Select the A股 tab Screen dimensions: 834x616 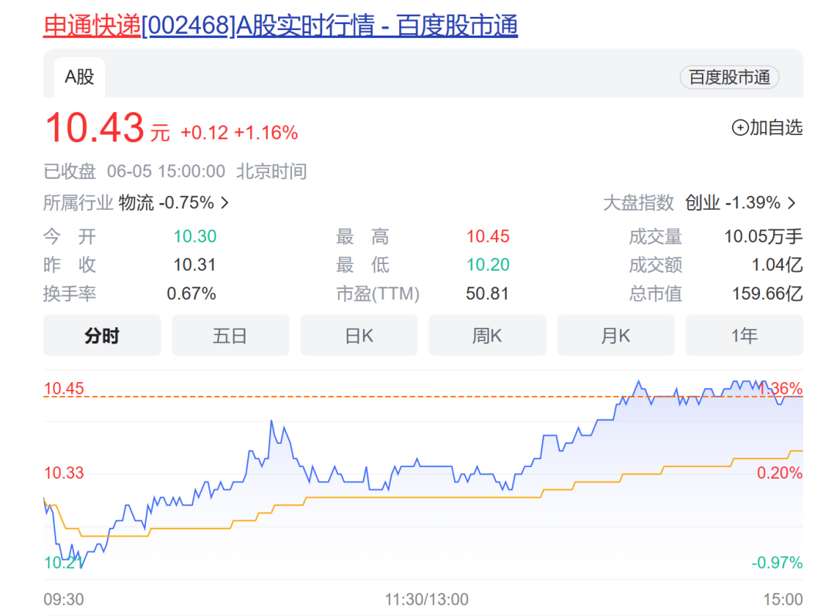tap(80, 78)
